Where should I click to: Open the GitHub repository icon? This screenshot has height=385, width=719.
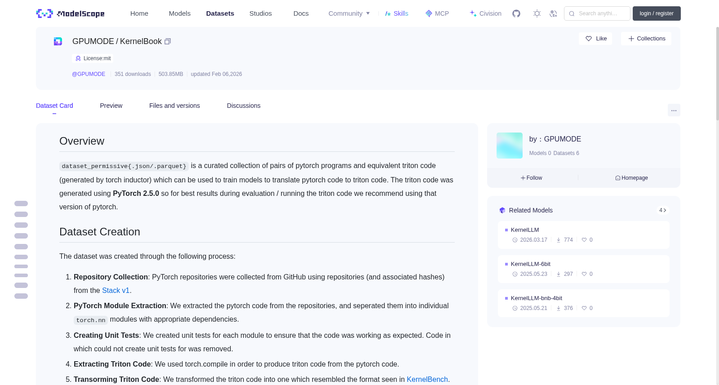point(516,13)
